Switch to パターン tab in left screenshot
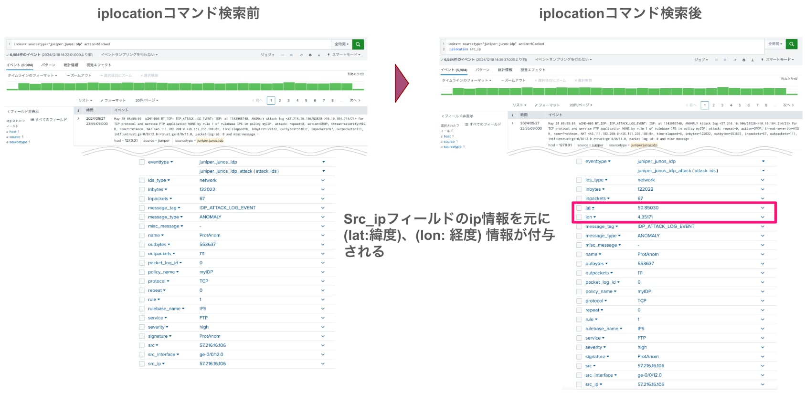This screenshot has height=393, width=805. click(48, 65)
